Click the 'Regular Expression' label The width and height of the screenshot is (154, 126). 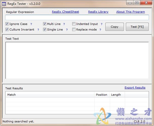[x=20, y=12]
